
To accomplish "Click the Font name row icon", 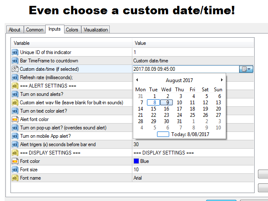I will coord(15,178).
